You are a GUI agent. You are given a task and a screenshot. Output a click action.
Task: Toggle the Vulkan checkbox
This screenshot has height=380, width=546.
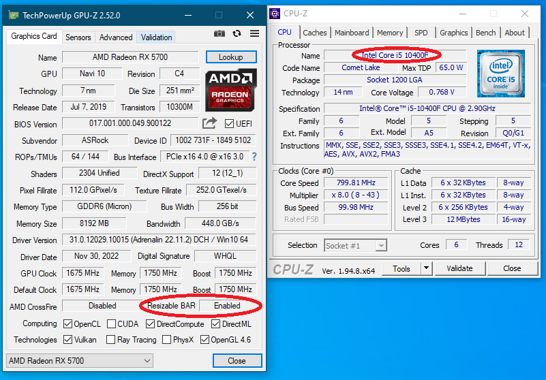coord(67,340)
